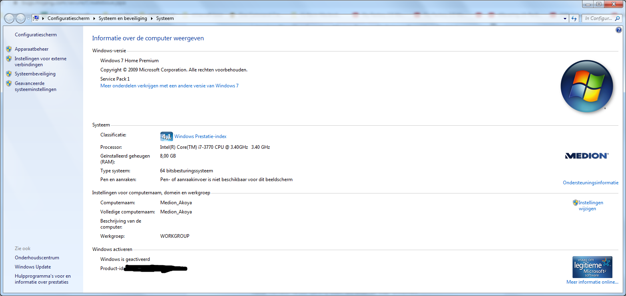This screenshot has width=626, height=296.
Task: Open Hulpprogramma's voor en informatie over prestaties
Action: coord(42,279)
